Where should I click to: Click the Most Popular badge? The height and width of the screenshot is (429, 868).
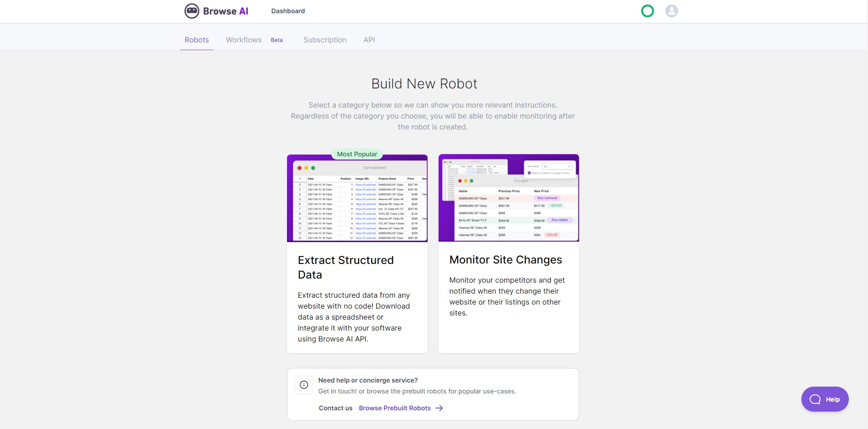[357, 154]
